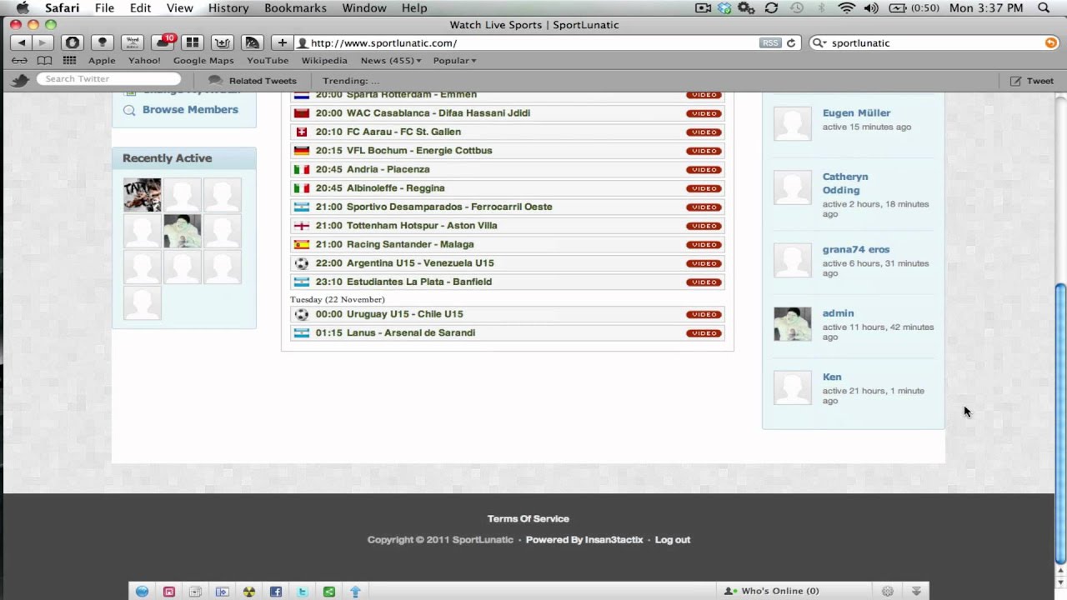Click the Log out link in footer
This screenshot has height=600, width=1067.
pos(673,539)
